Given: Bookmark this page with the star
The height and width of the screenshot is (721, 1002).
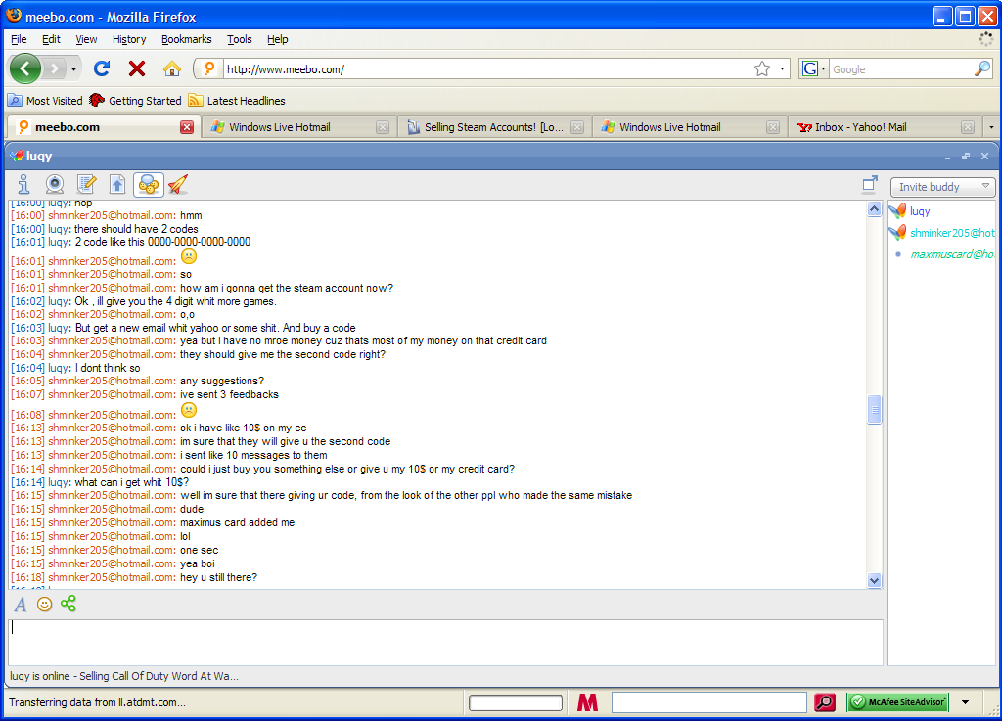Looking at the screenshot, I should [761, 69].
